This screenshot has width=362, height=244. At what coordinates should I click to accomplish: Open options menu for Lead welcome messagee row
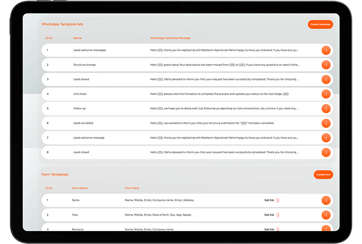click(x=326, y=50)
